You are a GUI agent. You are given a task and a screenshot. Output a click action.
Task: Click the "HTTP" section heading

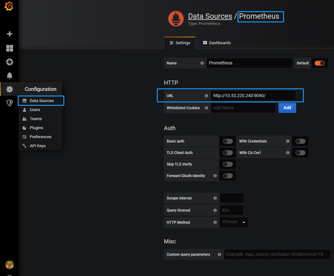pyautogui.click(x=171, y=82)
